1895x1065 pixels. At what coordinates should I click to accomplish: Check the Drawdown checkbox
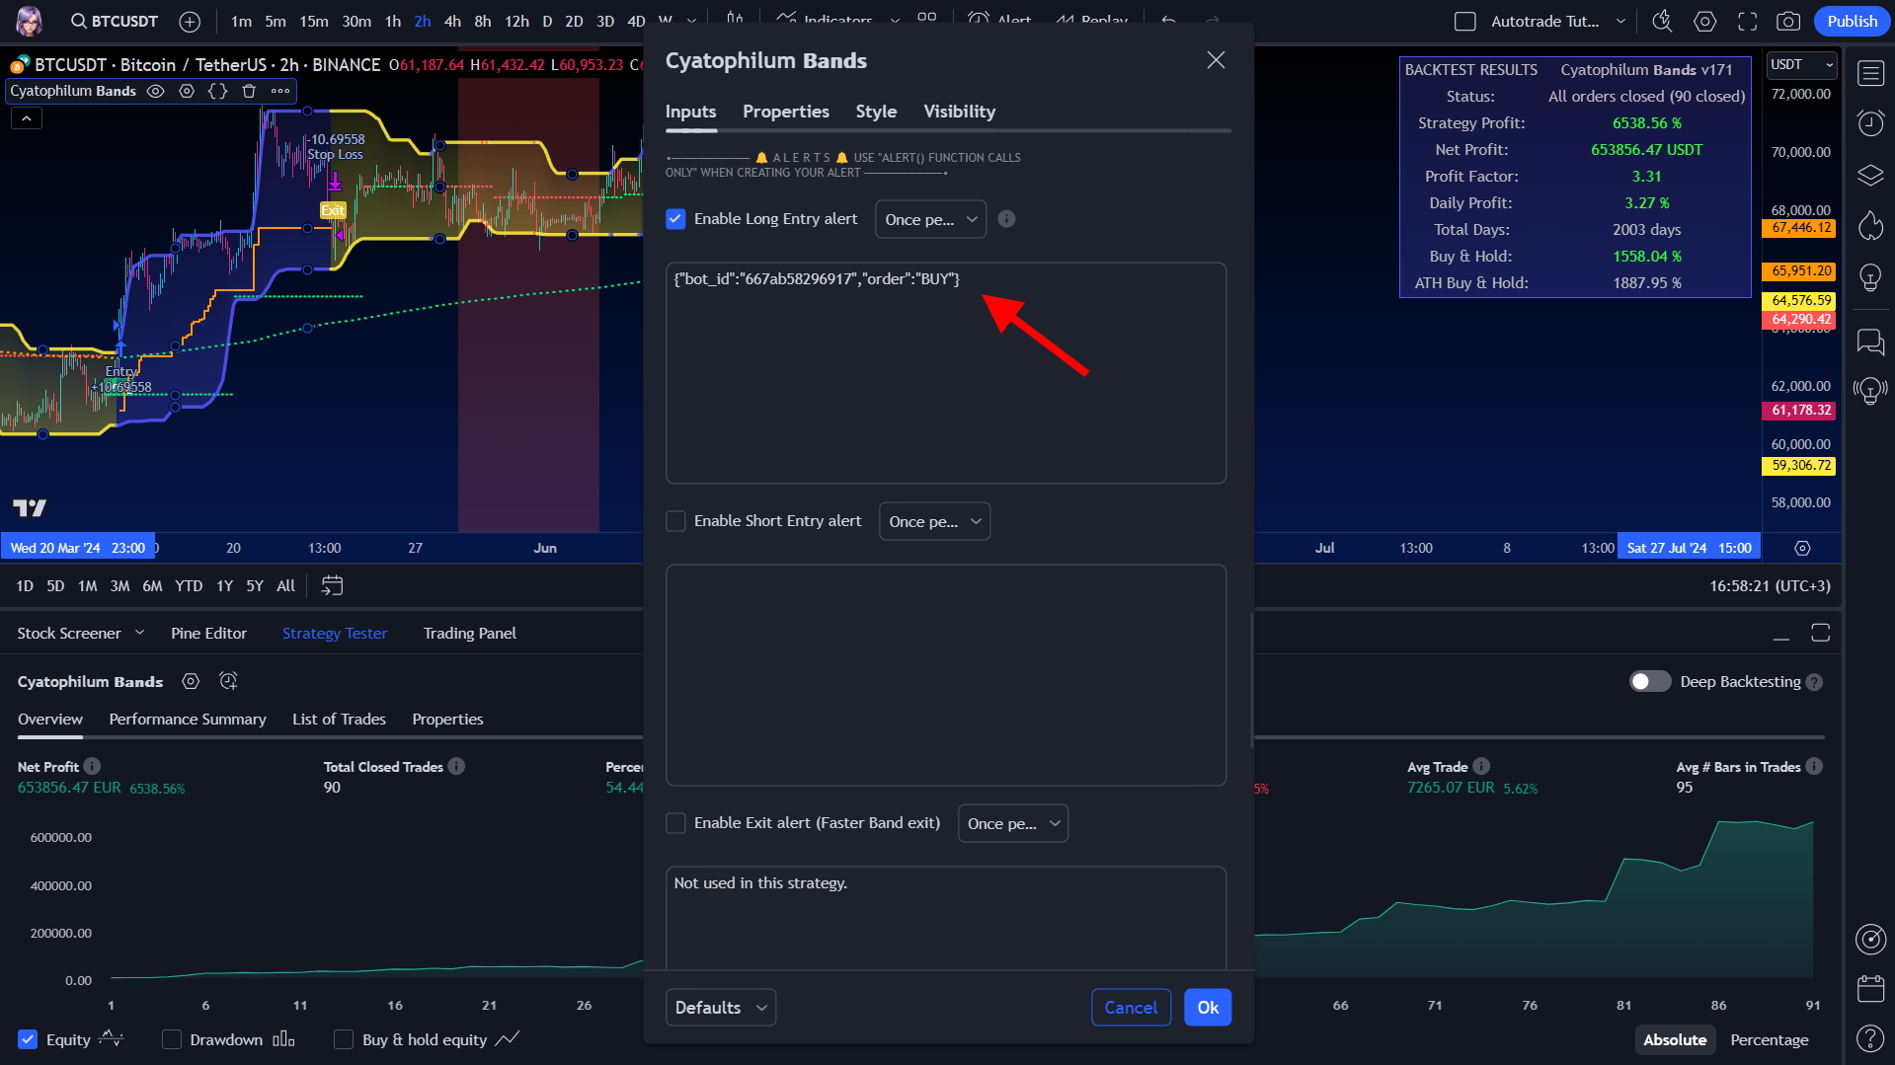[172, 1039]
